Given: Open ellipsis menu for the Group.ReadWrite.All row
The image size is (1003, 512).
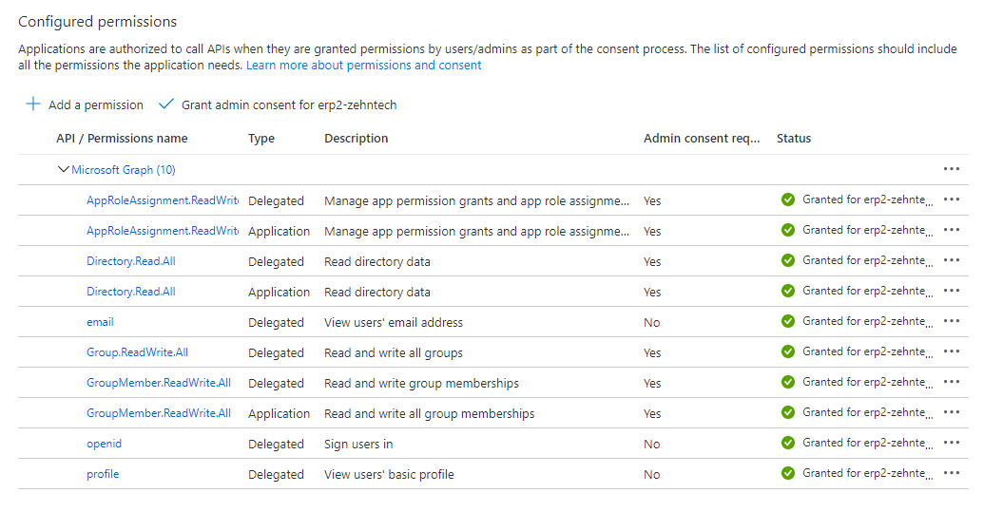Looking at the screenshot, I should click(952, 351).
